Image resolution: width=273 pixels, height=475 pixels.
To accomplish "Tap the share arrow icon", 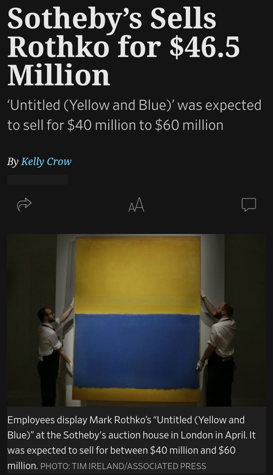I will (24, 205).
